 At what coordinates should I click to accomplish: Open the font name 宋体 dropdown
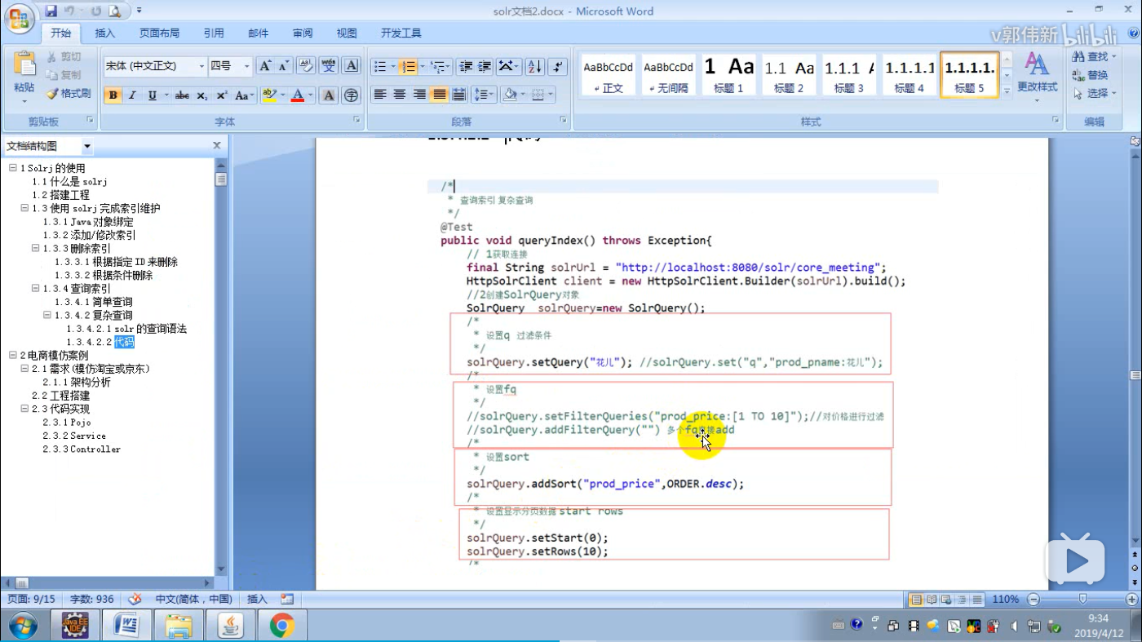click(x=201, y=66)
